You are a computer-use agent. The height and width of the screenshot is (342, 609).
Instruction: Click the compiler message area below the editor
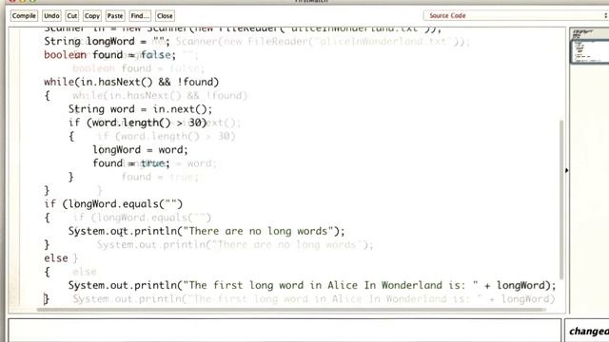pos(285,331)
